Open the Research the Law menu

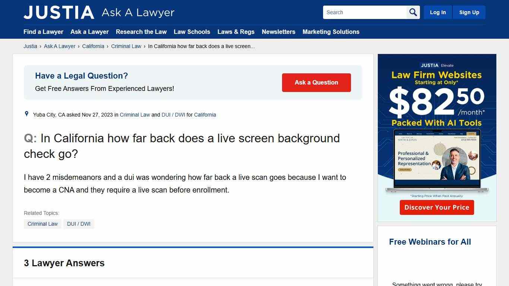141,32
